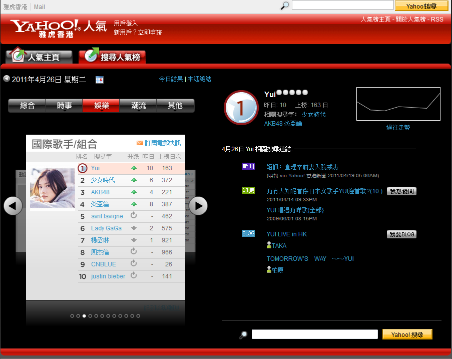The width and height of the screenshot is (452, 359).
Task: Open the 立即申請 sign-up link
Action: coord(150,33)
